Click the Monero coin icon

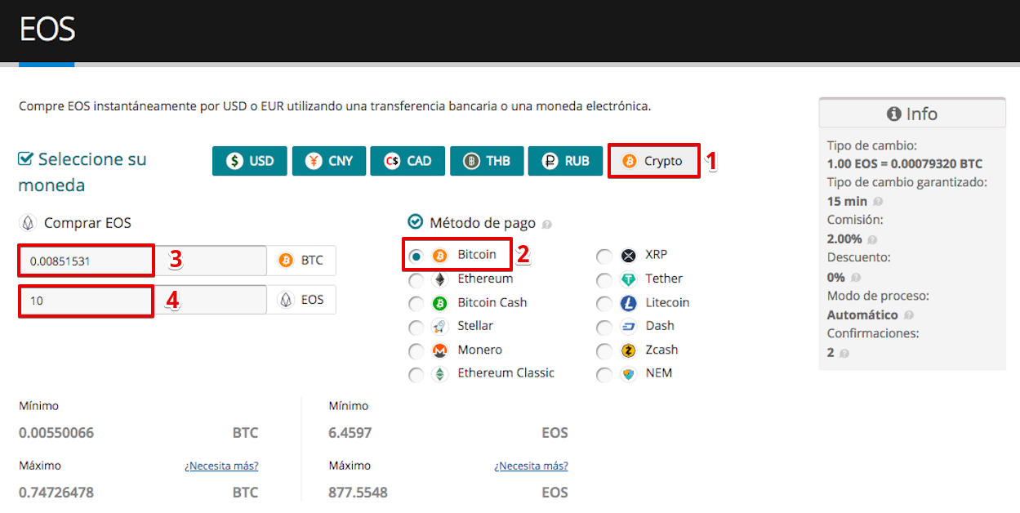tap(440, 350)
